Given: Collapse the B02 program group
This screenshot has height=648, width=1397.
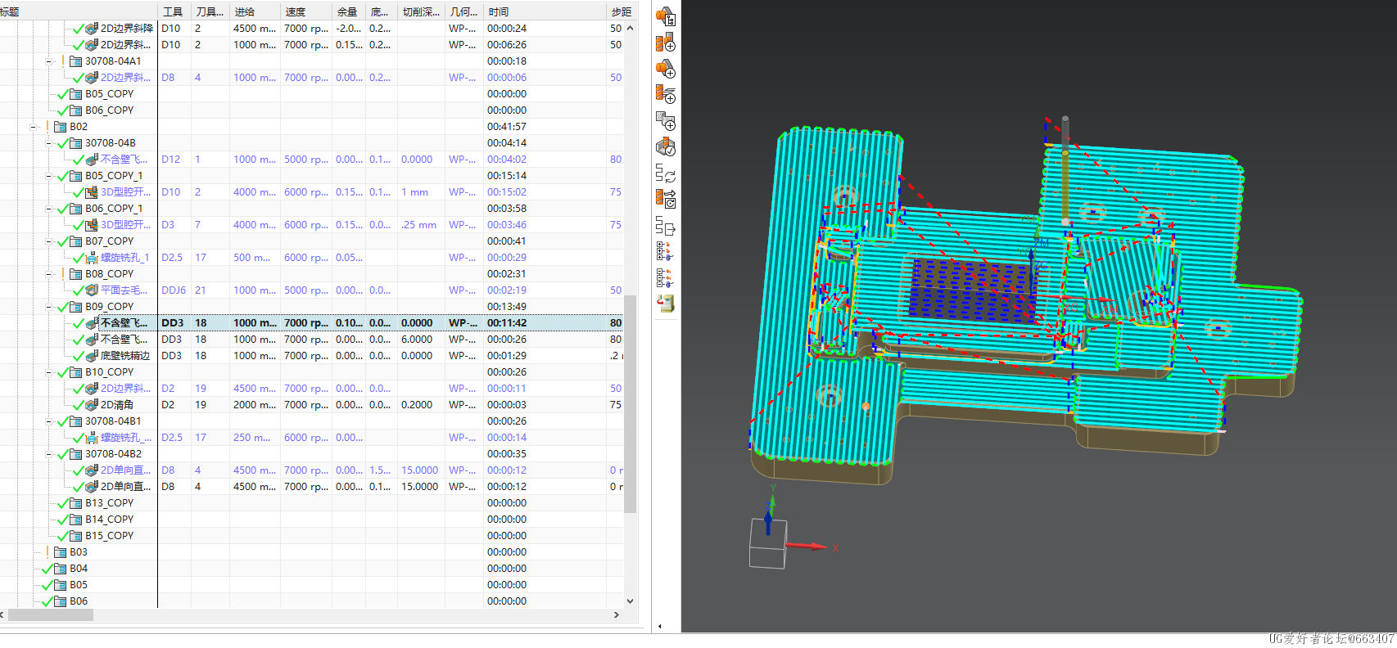Looking at the screenshot, I should [x=33, y=127].
